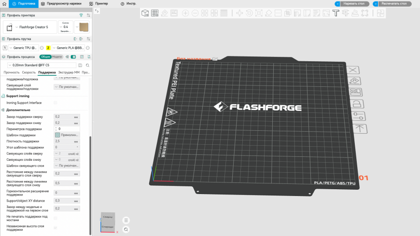Open the arrow next to 'Нарезать стол'
The image size is (420, 236).
tap(337, 4)
